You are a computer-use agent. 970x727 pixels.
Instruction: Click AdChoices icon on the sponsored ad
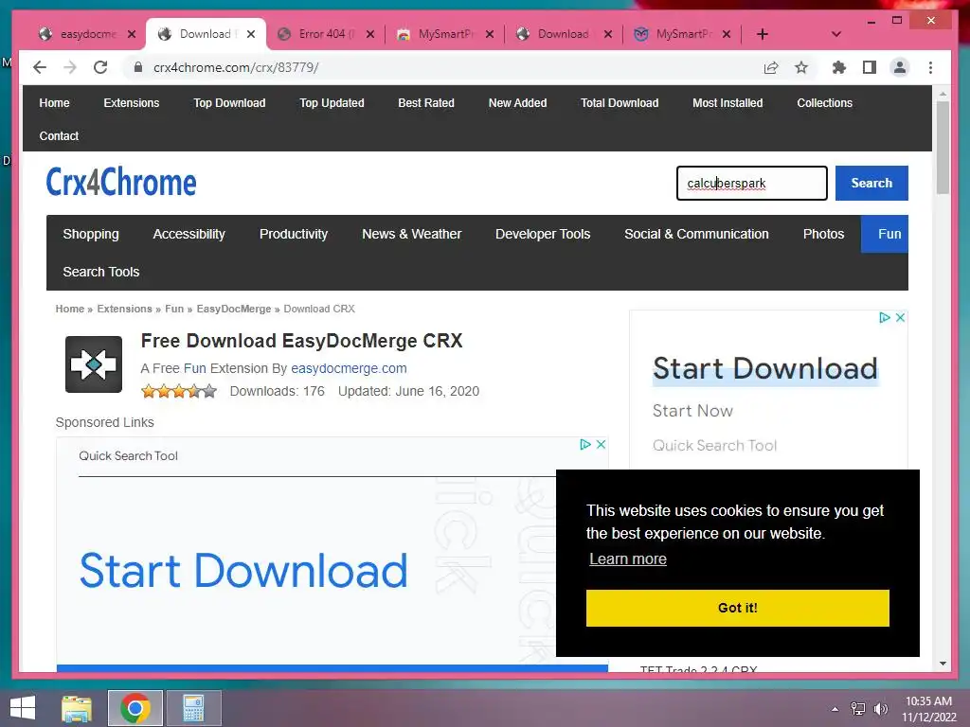point(585,444)
